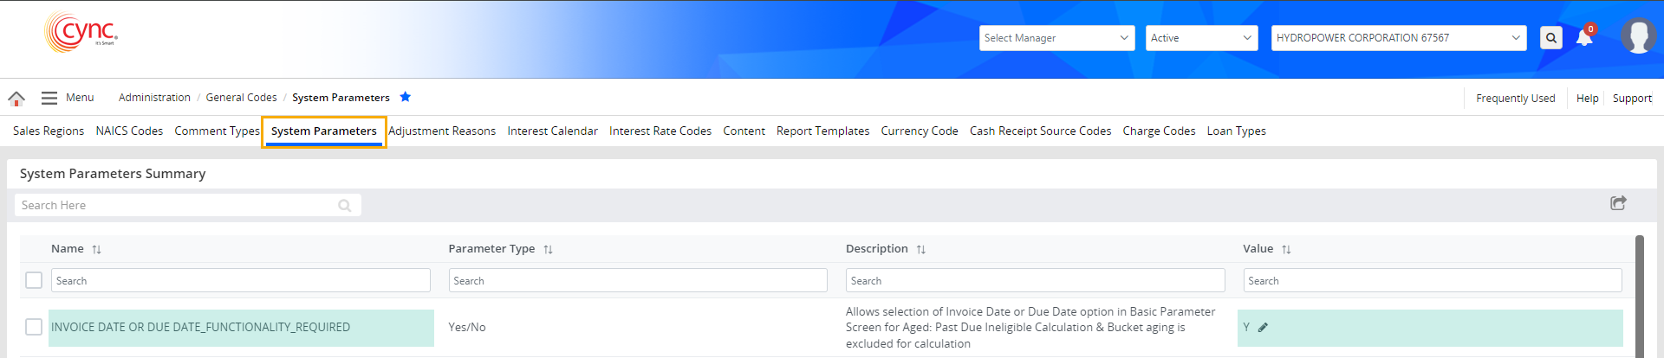The width and height of the screenshot is (1664, 358).
Task: Expand the HYDROPOWER CORPORATION 67567 dropdown
Action: point(1398,38)
